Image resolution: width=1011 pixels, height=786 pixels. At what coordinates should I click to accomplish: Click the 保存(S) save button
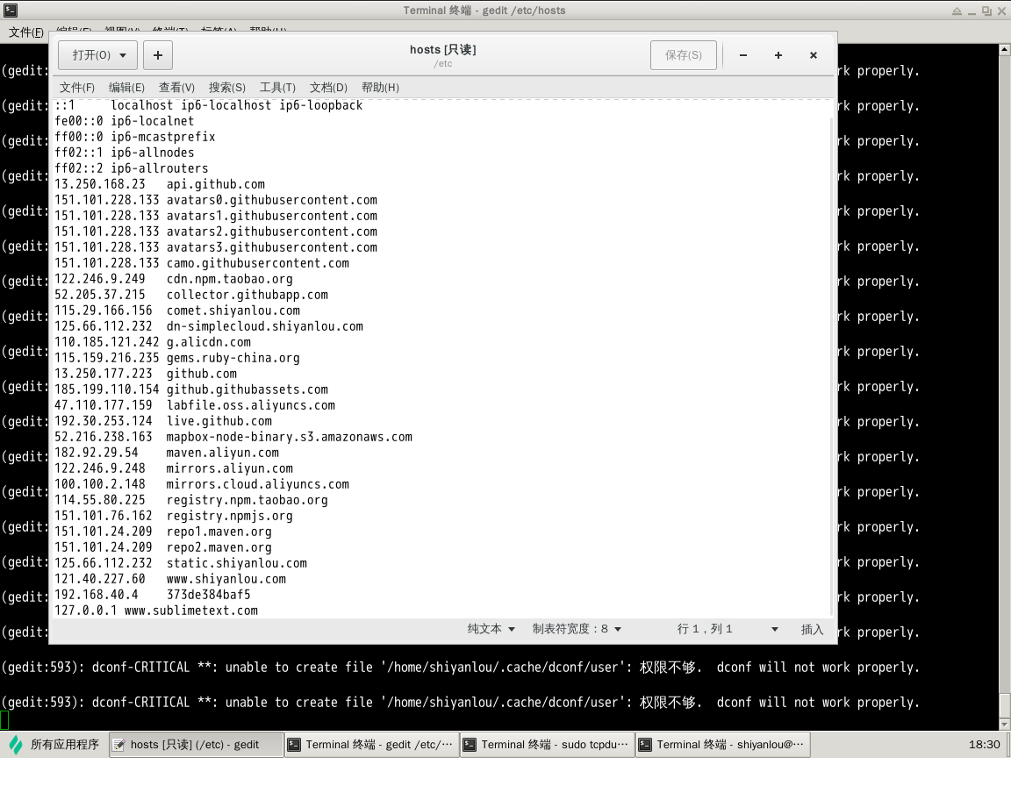(683, 55)
